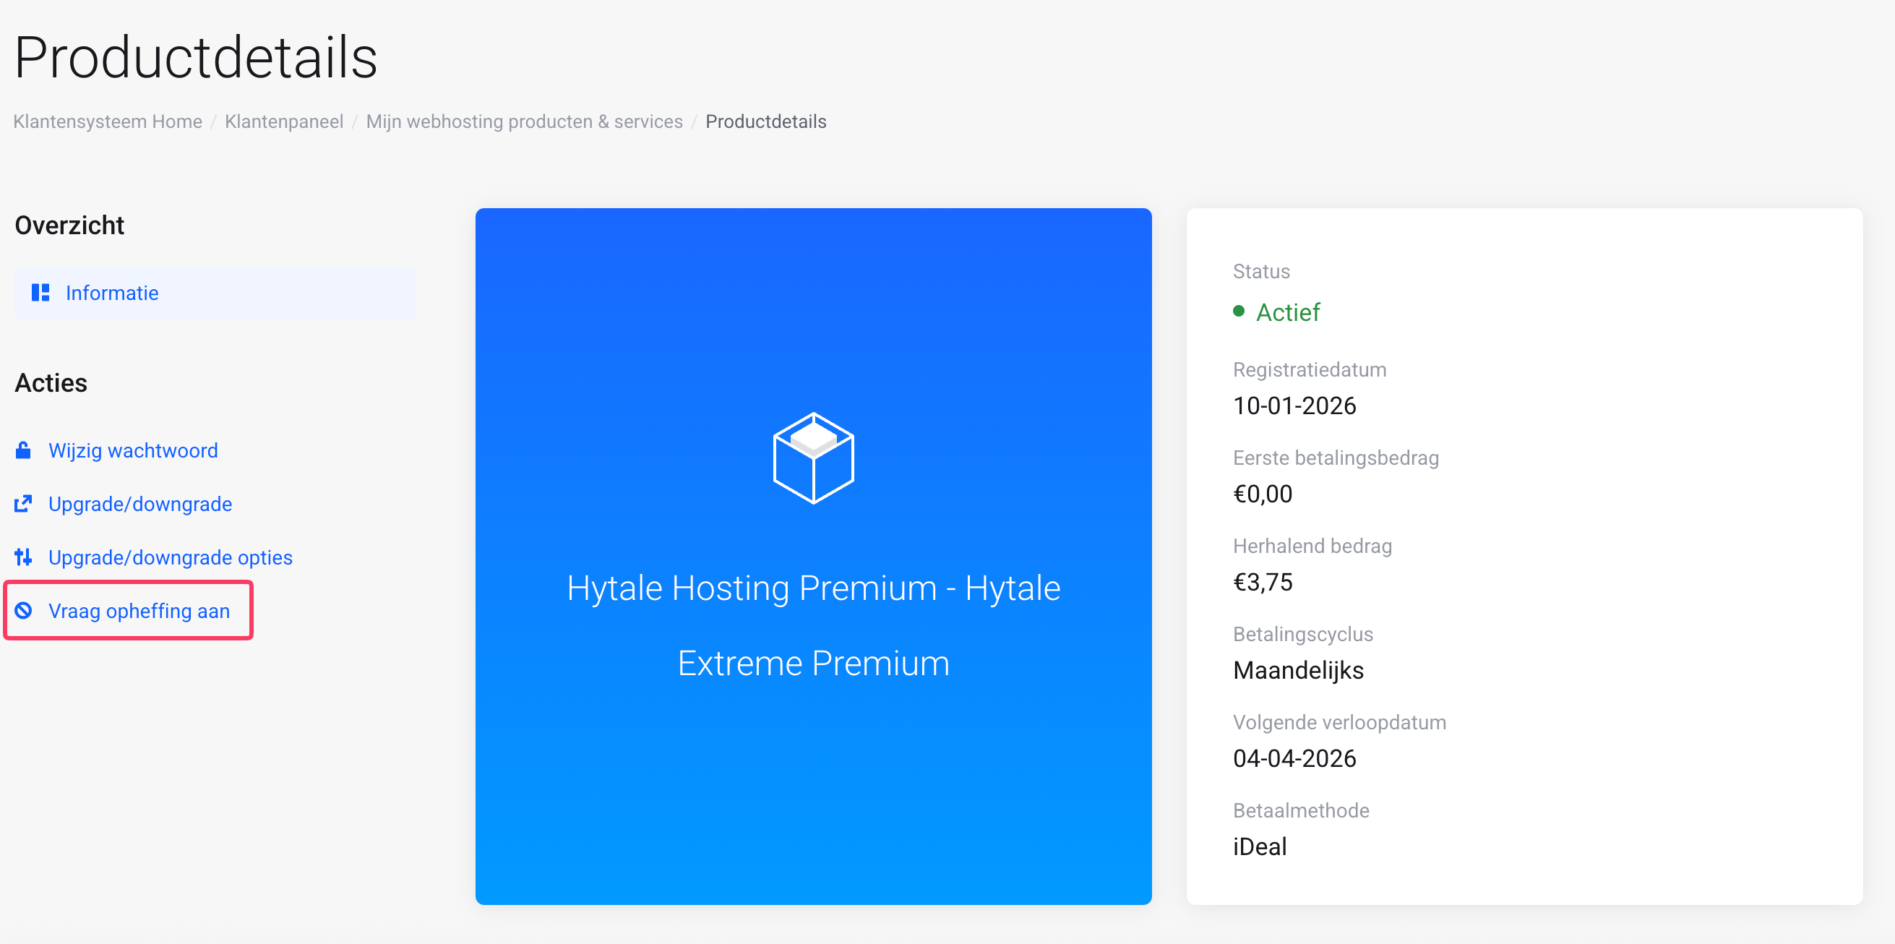Viewport: 1895px width, 944px height.
Task: Click the green Actief status dot
Action: pos(1239,312)
